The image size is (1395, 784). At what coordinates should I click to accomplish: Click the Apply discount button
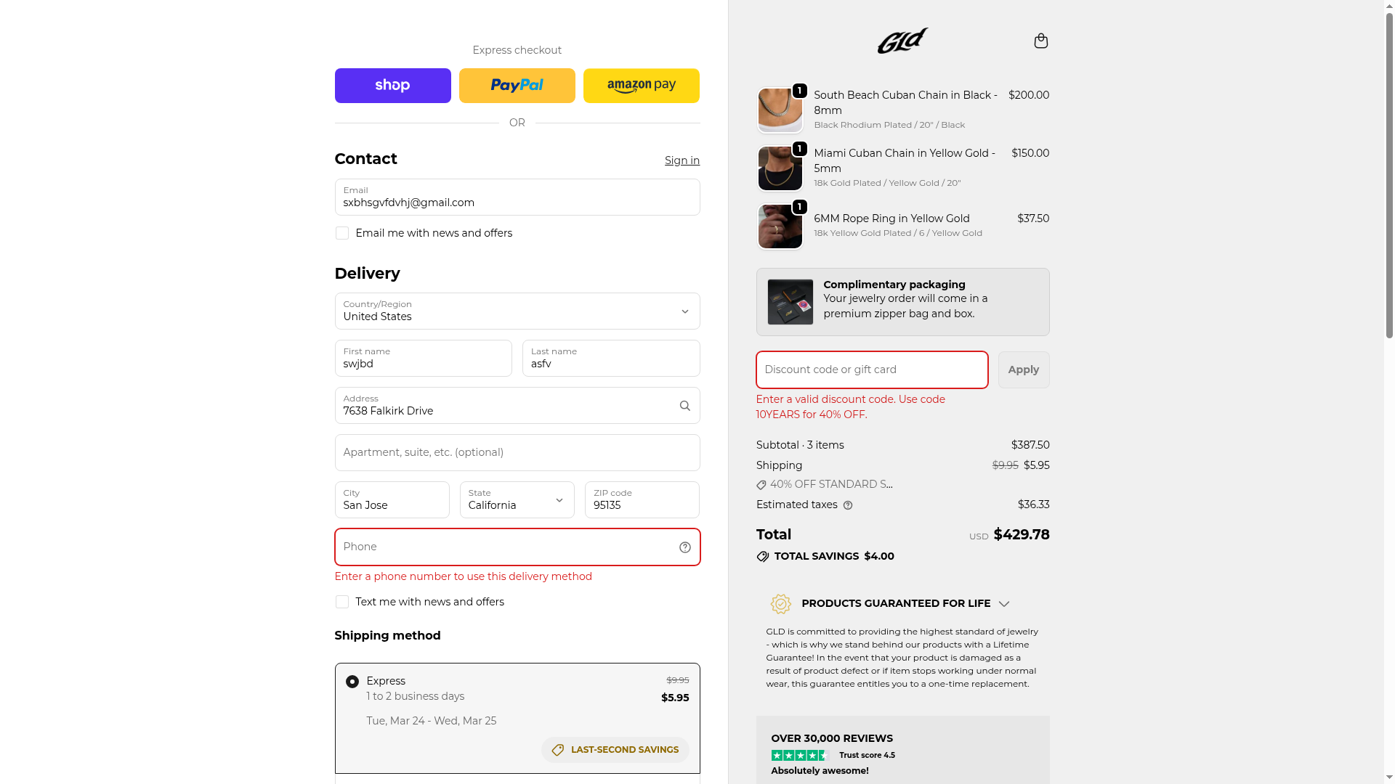(1023, 370)
